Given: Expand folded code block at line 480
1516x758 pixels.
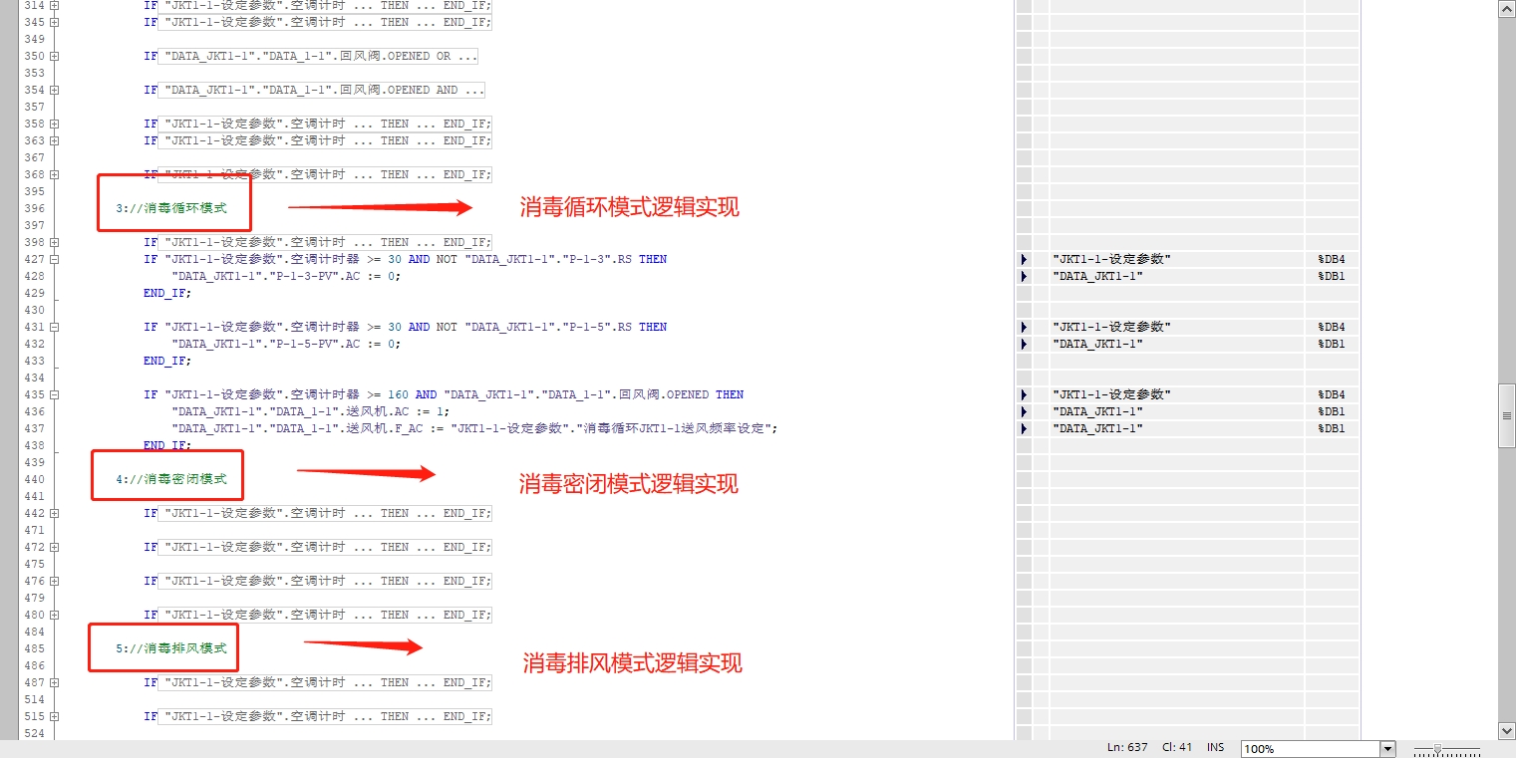Looking at the screenshot, I should tap(54, 615).
